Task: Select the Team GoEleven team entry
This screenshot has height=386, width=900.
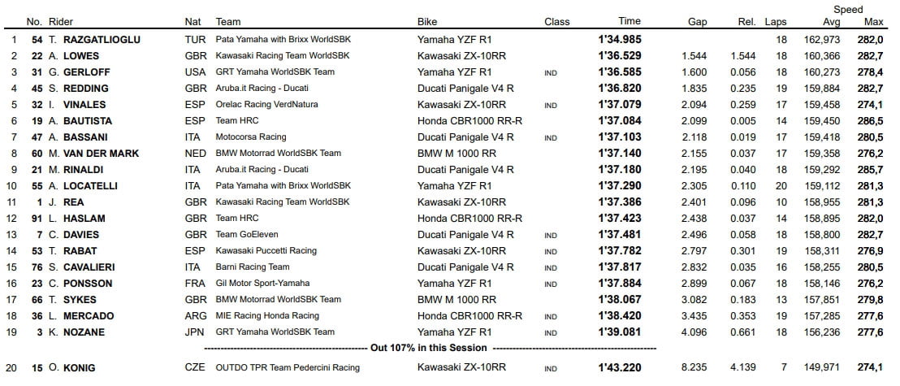Action: 244,234
